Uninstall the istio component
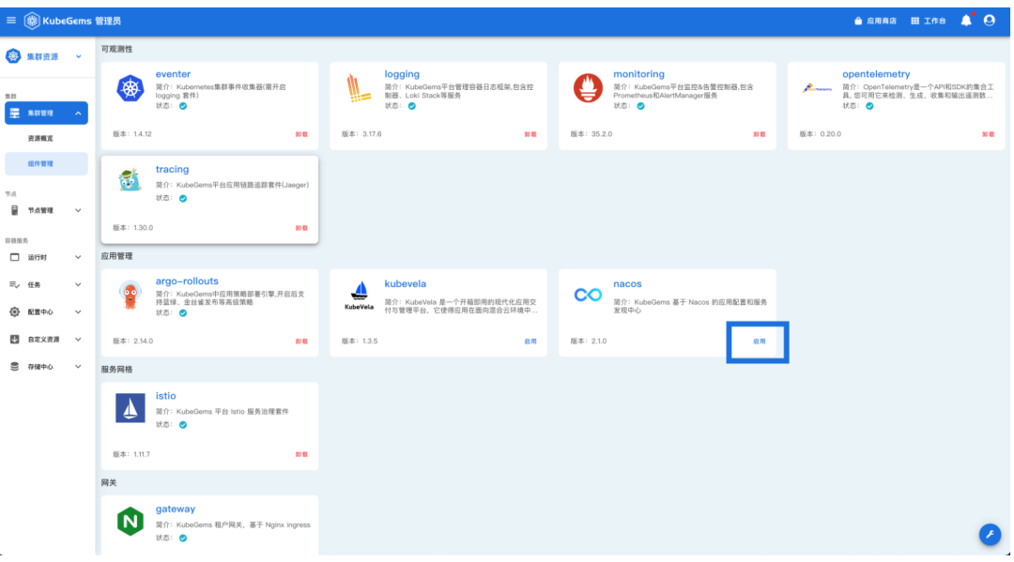 tap(301, 454)
